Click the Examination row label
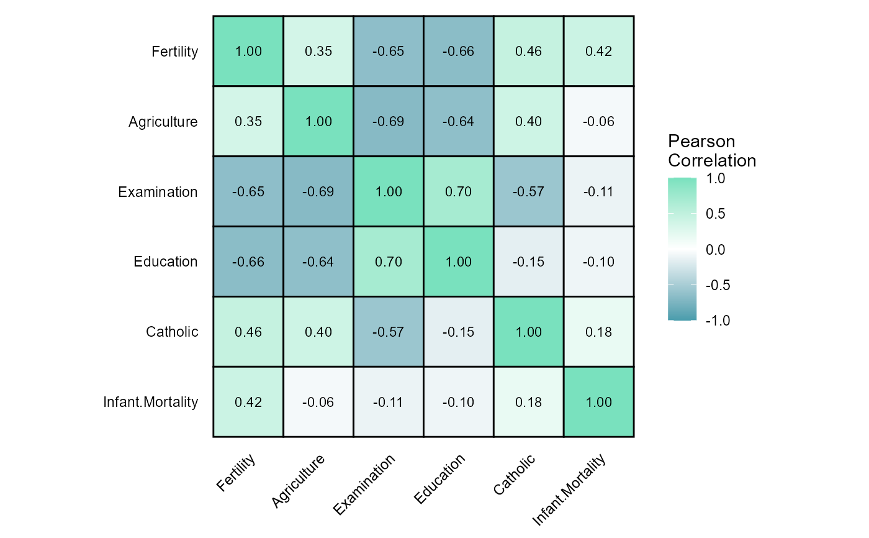The width and height of the screenshot is (869, 538). 158,192
